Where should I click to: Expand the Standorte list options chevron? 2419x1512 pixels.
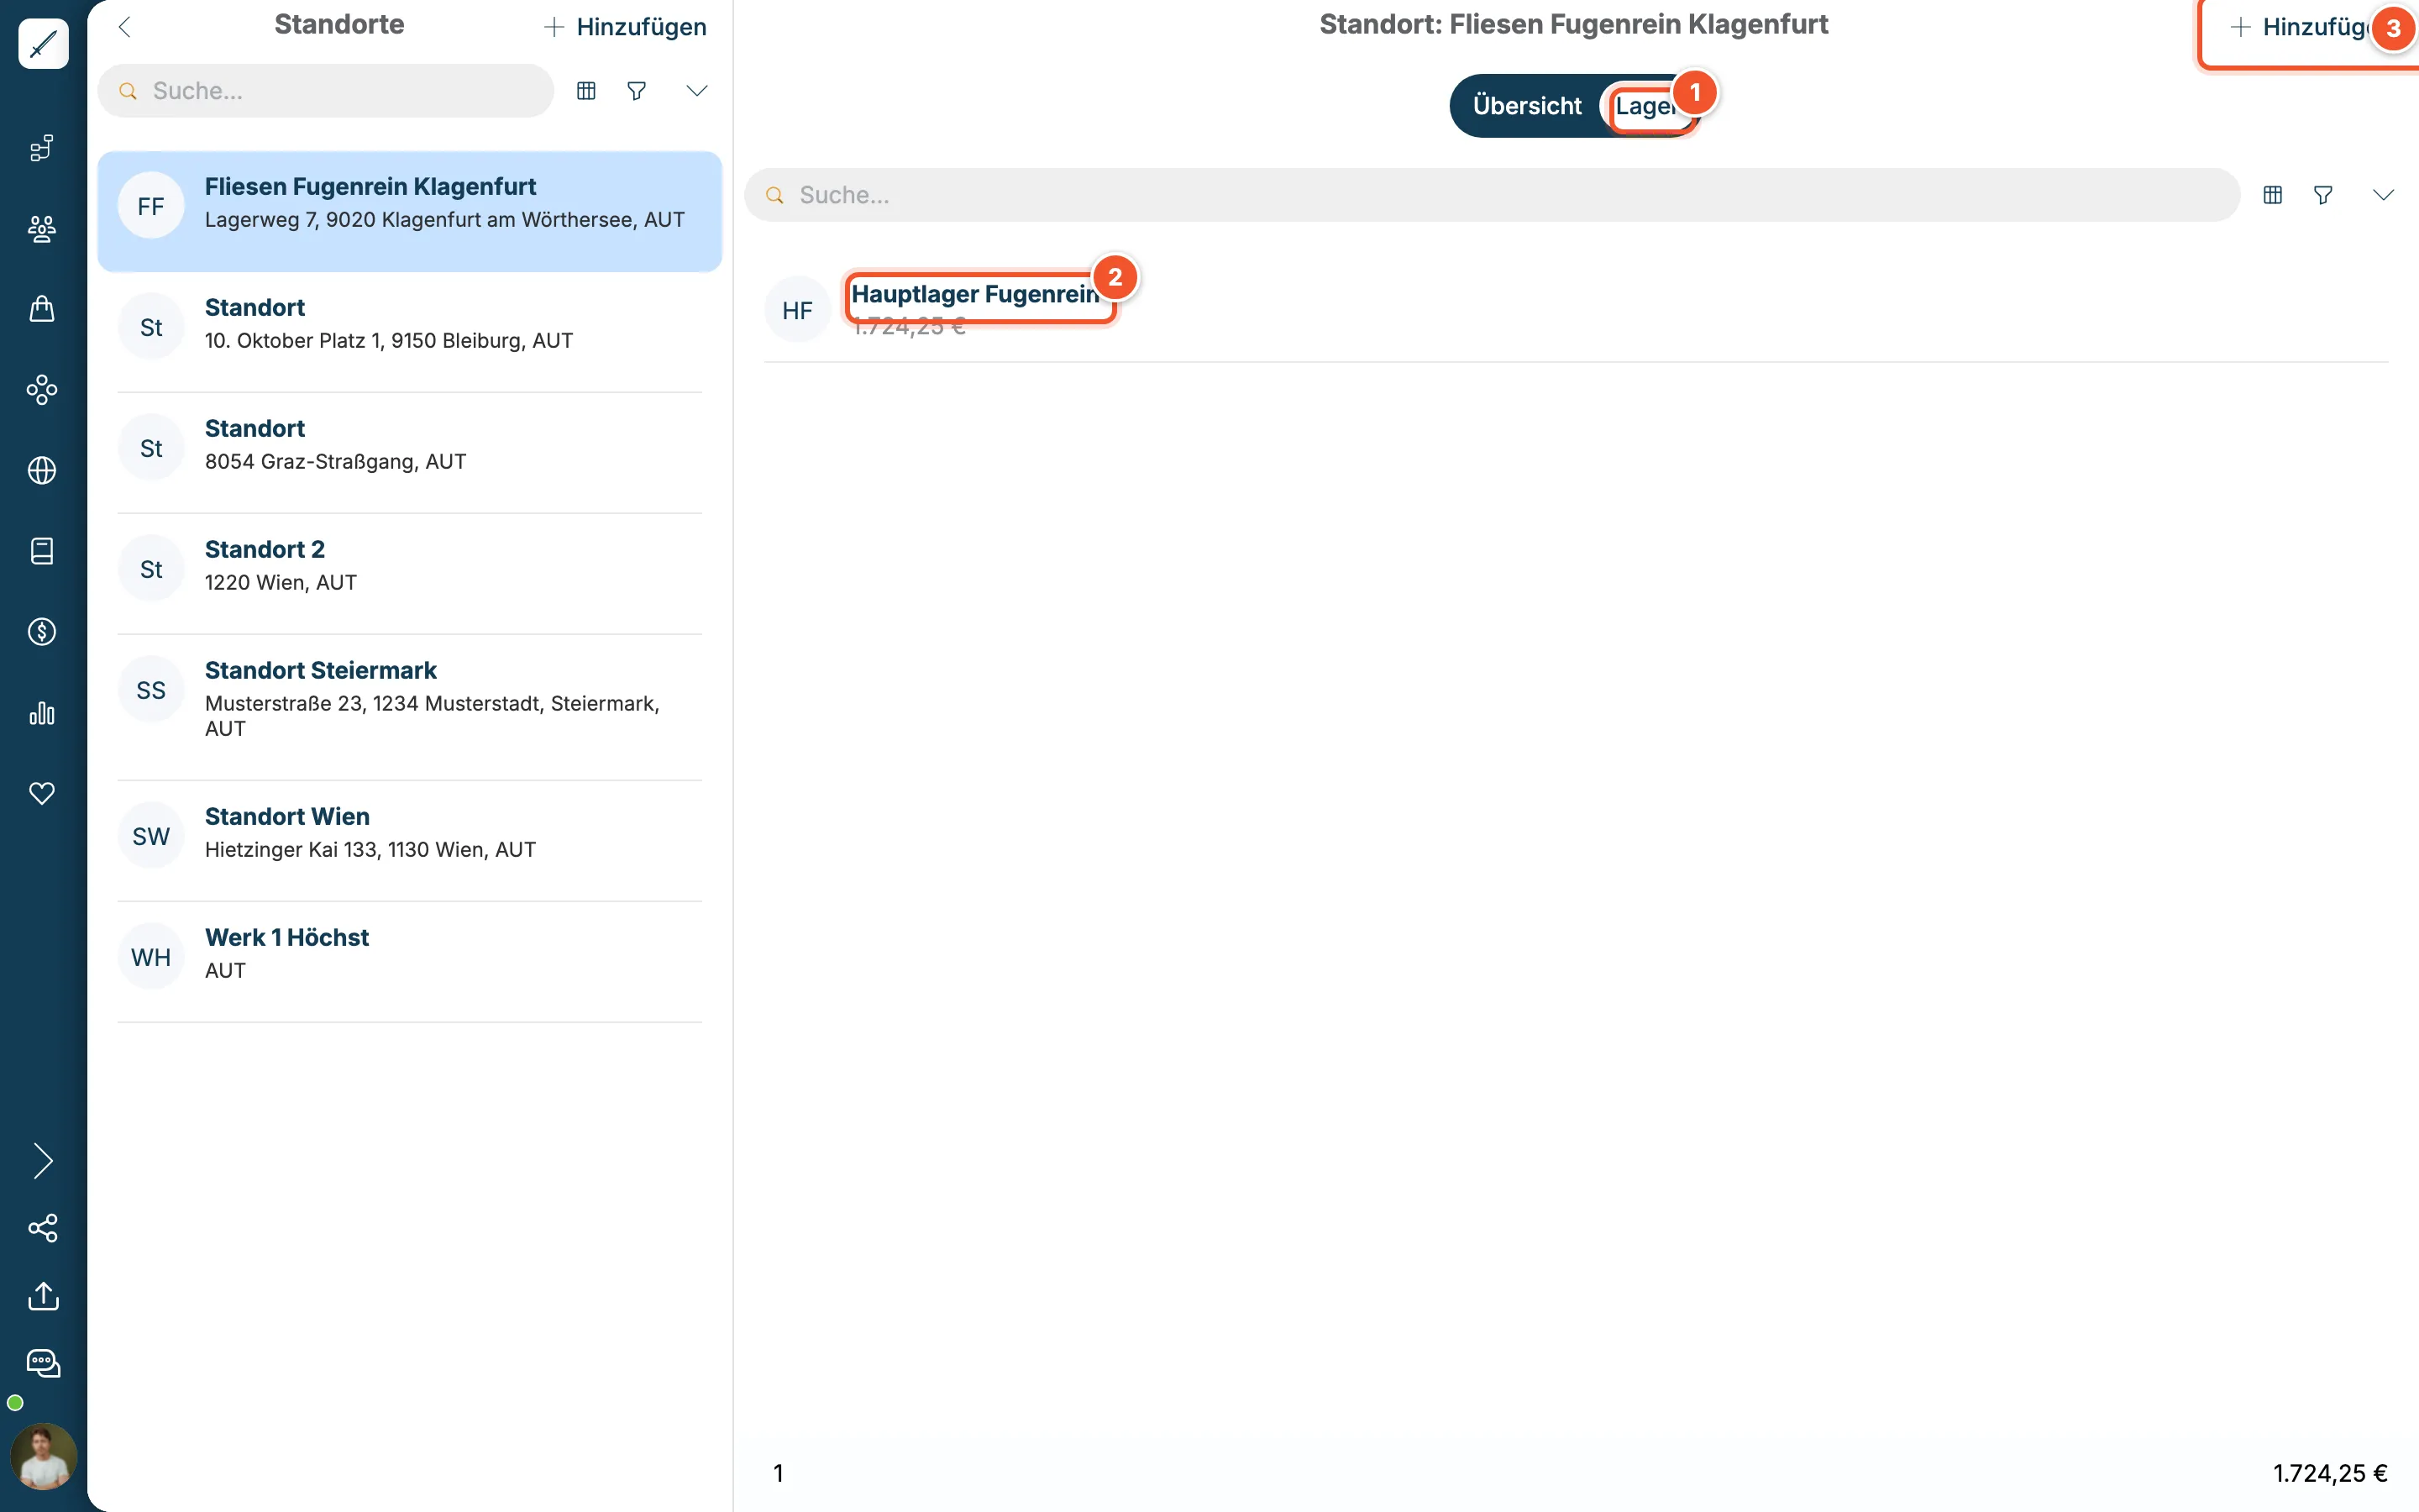coord(696,91)
